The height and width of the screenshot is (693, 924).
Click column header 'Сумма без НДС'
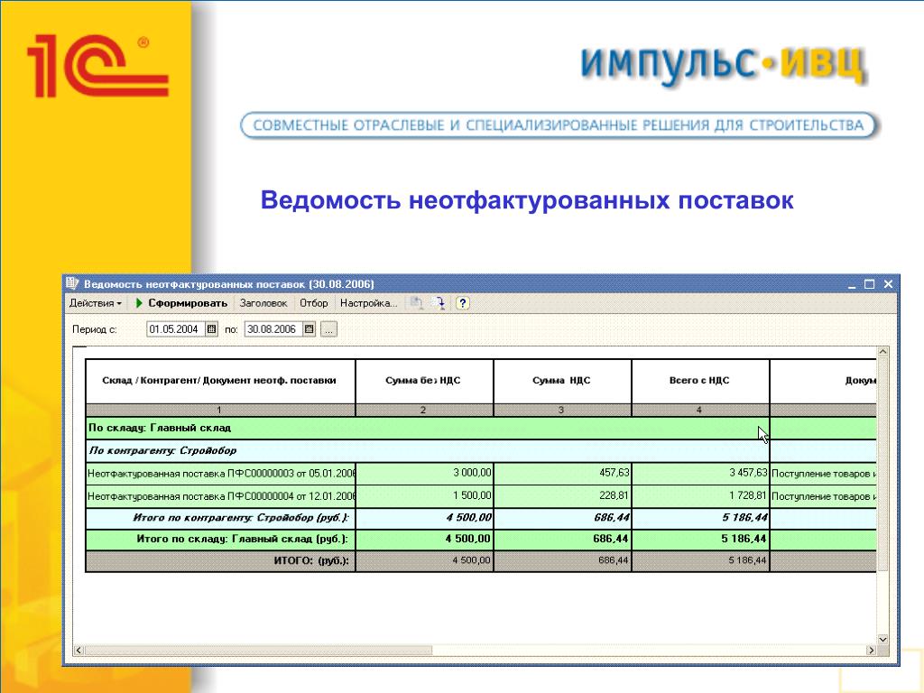(423, 381)
